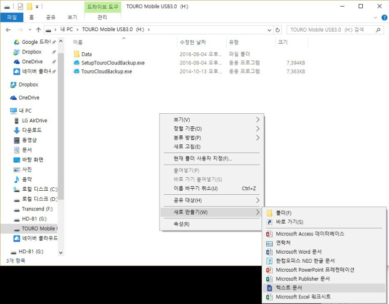Click the Data folder icon
Image resolution: width=389 pixels, height=304 pixels.
coord(76,54)
